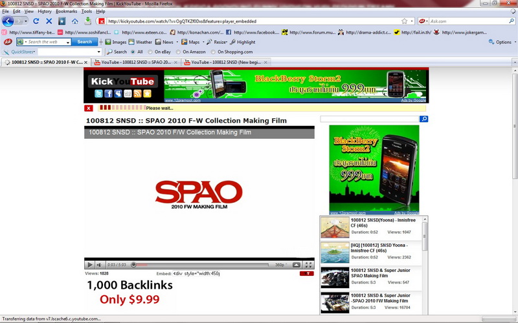The image size is (518, 323).
Task: Reload the page with the refresh icon
Action: [36, 21]
